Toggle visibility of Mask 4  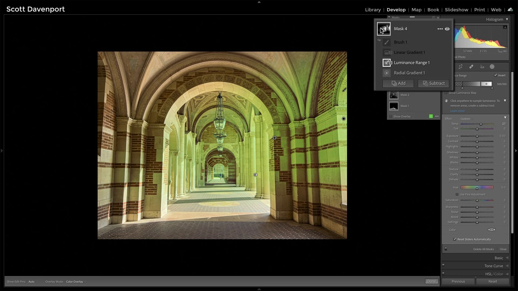coord(447,29)
